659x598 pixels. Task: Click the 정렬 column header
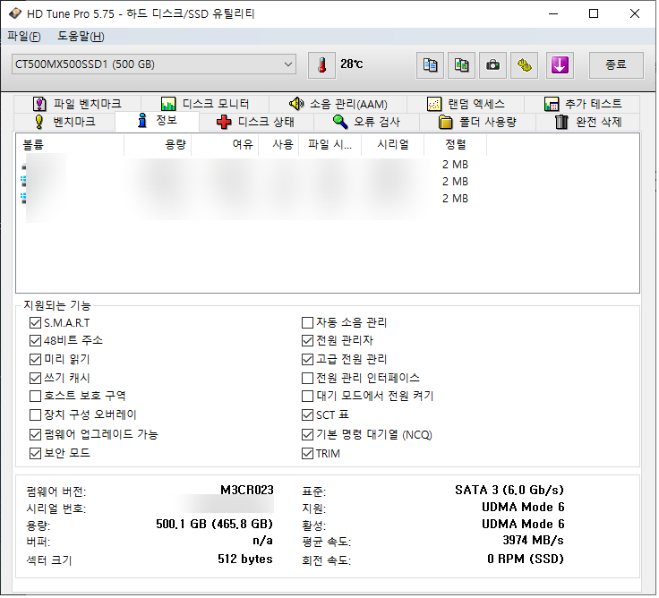(456, 145)
